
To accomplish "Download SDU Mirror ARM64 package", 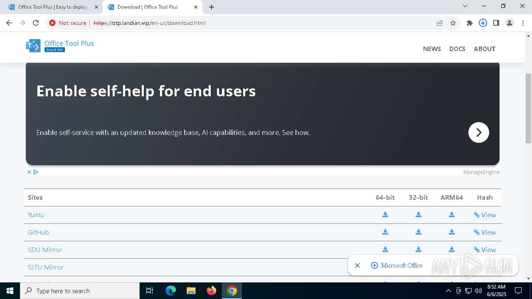I will (452, 250).
